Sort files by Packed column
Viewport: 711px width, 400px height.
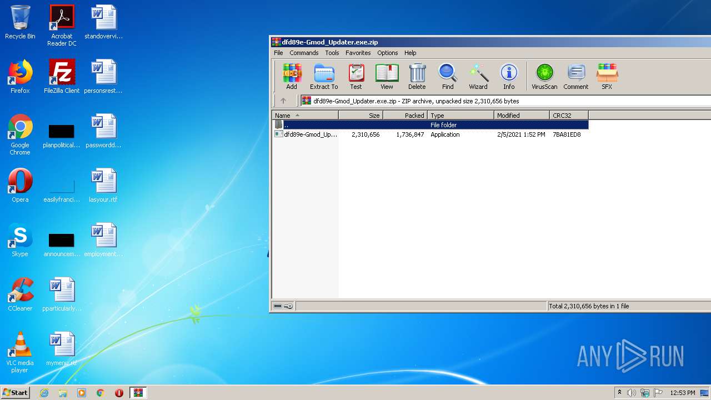405,115
